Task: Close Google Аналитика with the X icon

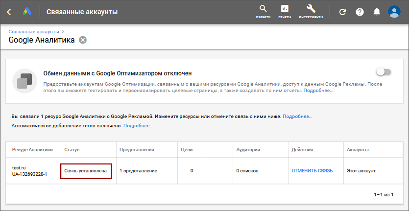Action: tap(83, 40)
